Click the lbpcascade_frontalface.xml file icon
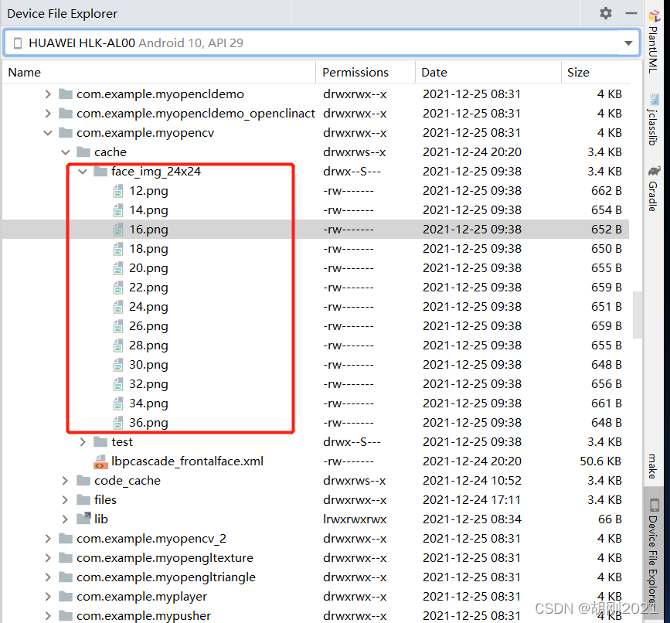This screenshot has height=623, width=670. (x=100, y=461)
